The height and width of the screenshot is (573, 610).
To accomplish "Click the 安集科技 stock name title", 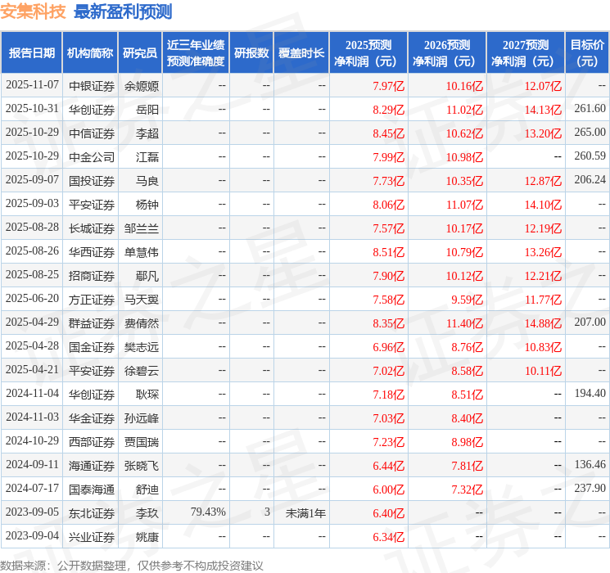I will pyautogui.click(x=34, y=12).
